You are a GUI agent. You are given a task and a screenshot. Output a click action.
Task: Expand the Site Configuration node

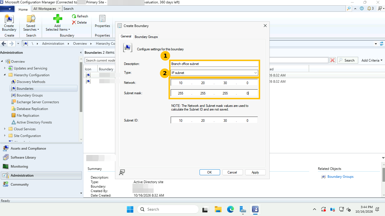coord(5,136)
